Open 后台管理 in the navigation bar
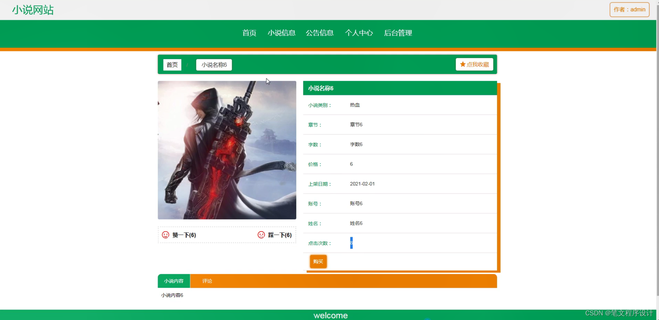The height and width of the screenshot is (320, 659). click(x=398, y=33)
